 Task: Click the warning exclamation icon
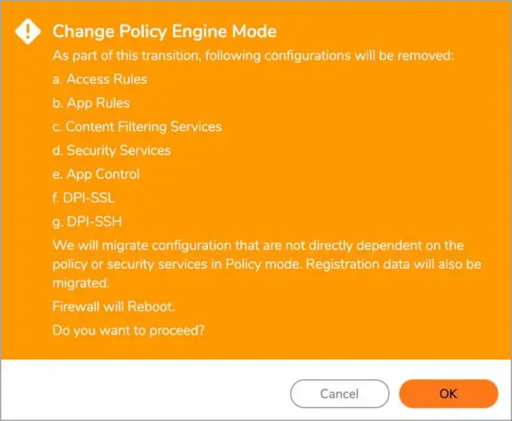(29, 32)
